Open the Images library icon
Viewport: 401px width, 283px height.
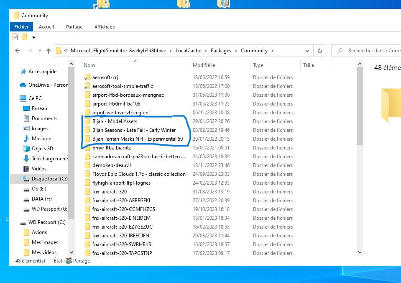click(26, 128)
